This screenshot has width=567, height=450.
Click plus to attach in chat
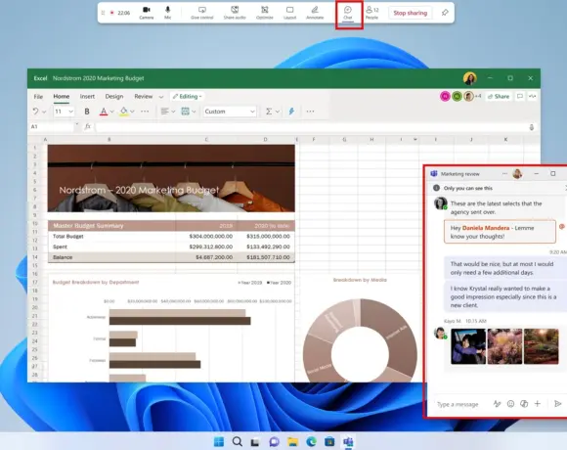pos(538,404)
